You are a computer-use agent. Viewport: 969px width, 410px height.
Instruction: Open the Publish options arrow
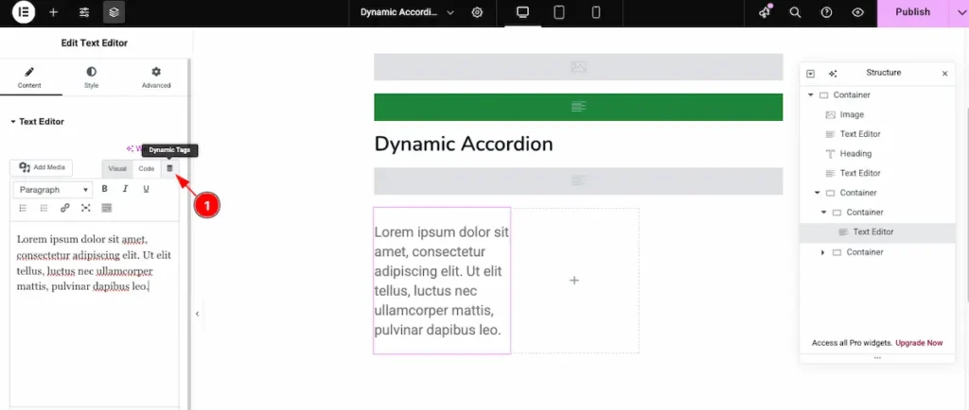[955, 12]
